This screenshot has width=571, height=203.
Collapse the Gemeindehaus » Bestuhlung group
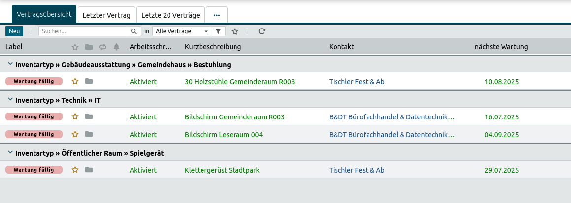(10, 65)
